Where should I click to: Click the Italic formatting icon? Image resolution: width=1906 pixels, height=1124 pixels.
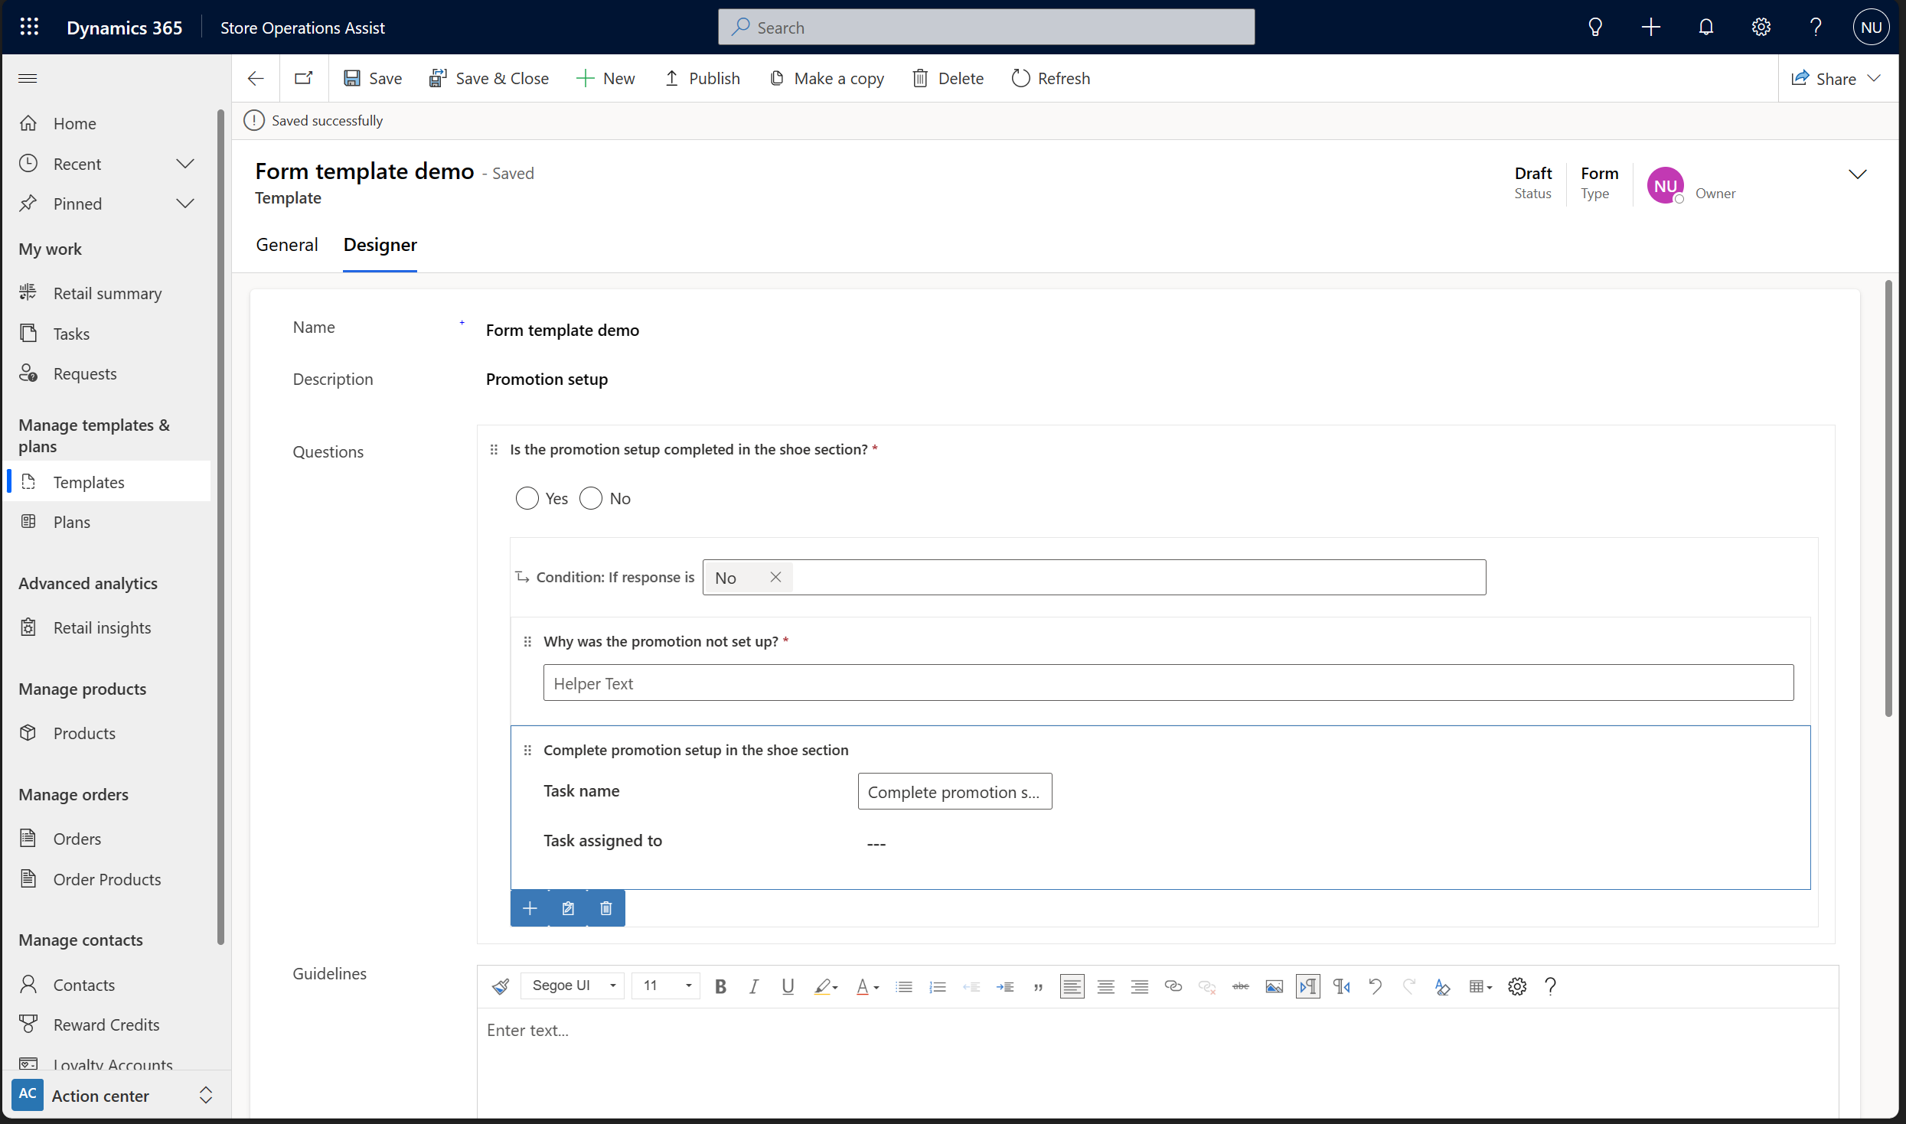pyautogui.click(x=755, y=986)
